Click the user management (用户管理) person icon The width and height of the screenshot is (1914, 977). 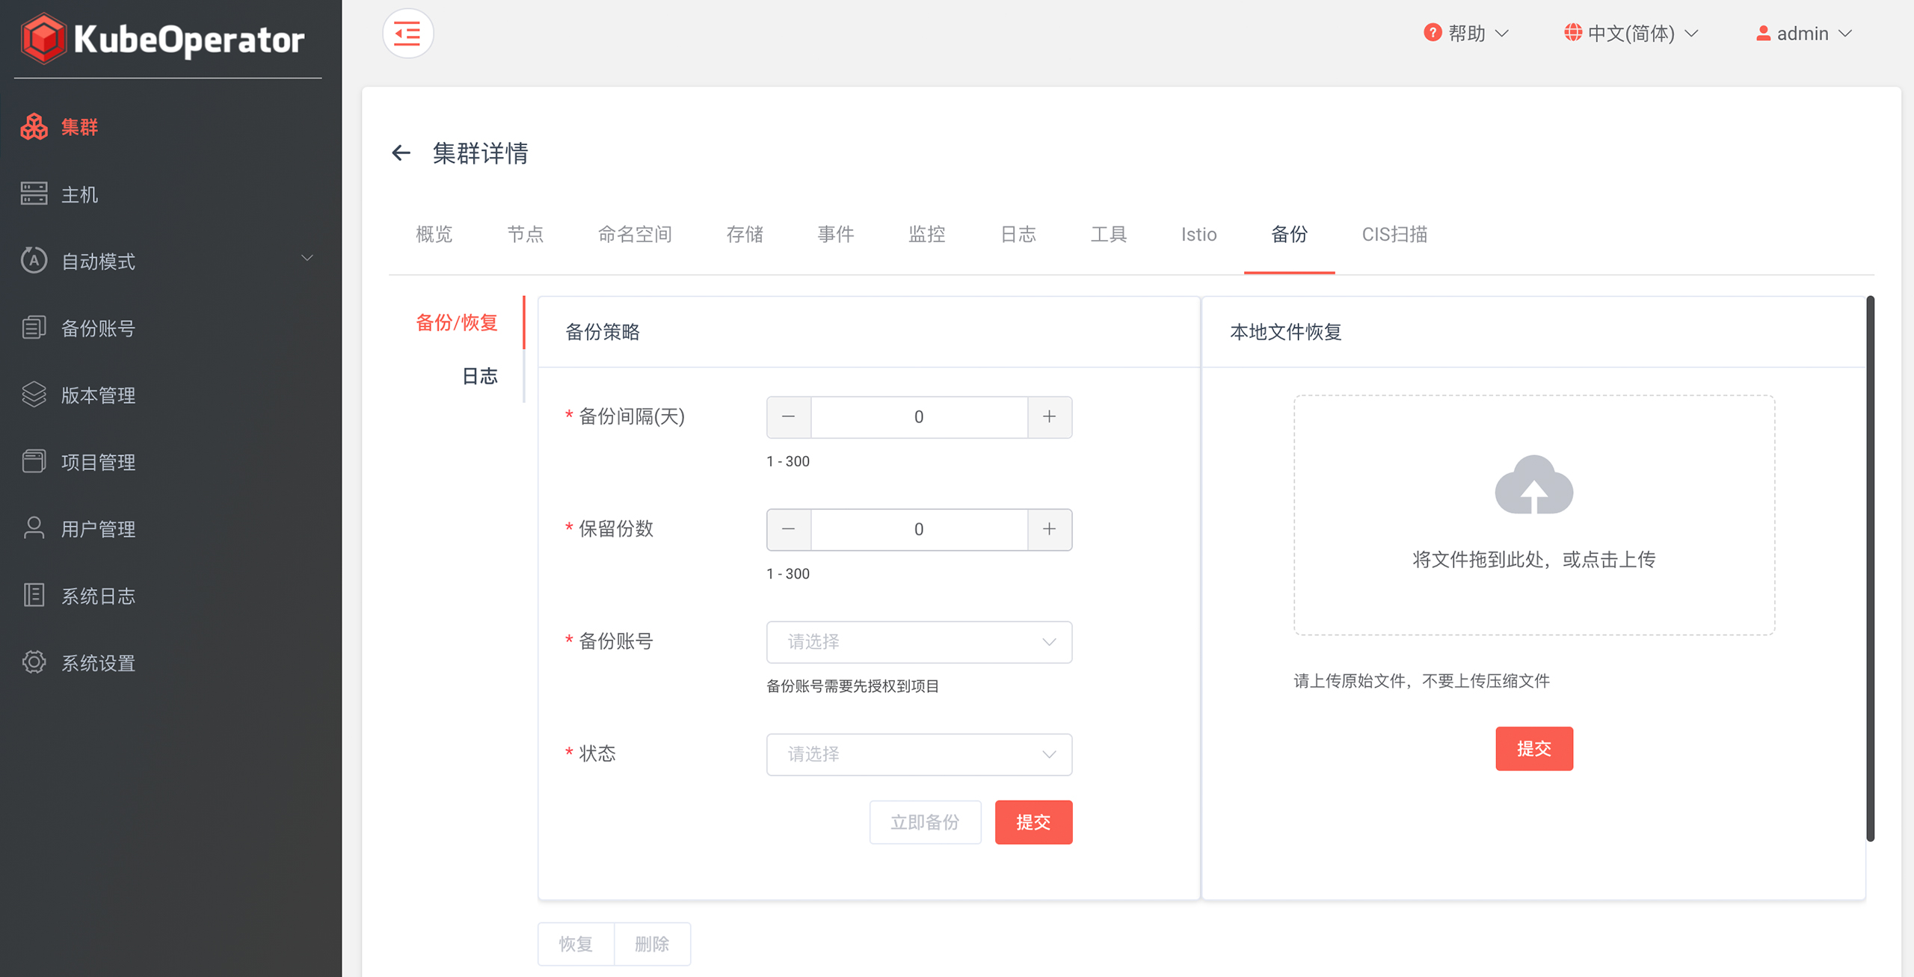34,528
